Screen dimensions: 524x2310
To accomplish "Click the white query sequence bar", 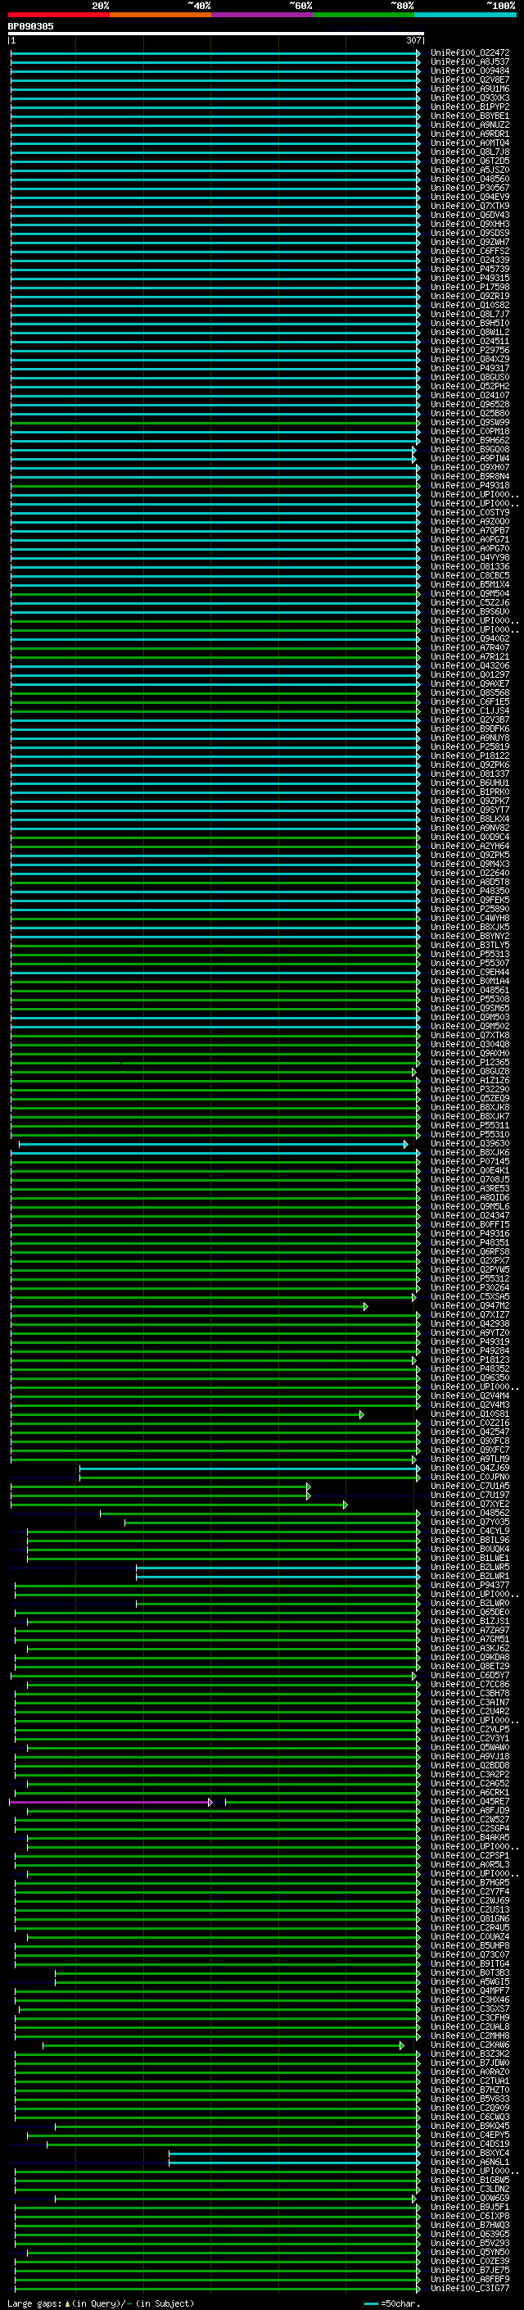I will point(216,33).
